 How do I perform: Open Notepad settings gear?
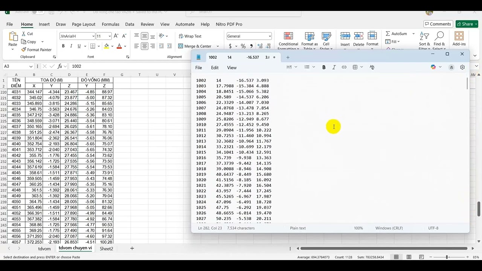462,67
